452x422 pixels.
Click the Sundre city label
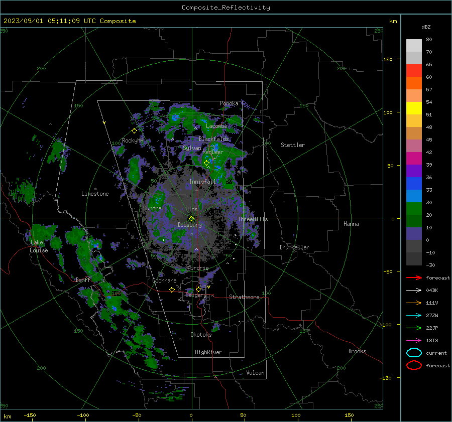click(152, 208)
